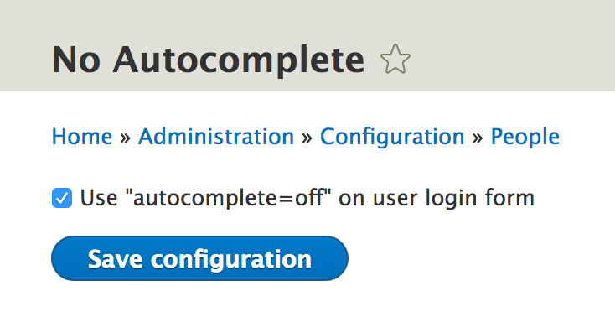
Task: Bookmark this page using the star icon
Action: click(395, 59)
